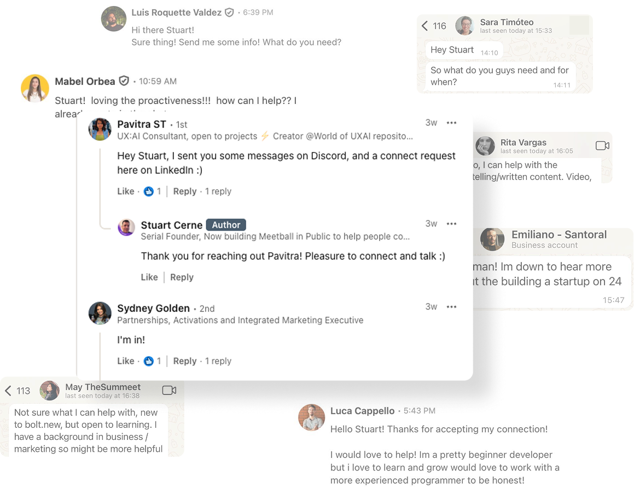The image size is (634, 488).
Task: Open the options menu on Sydney Golden's comment
Action: [452, 307]
